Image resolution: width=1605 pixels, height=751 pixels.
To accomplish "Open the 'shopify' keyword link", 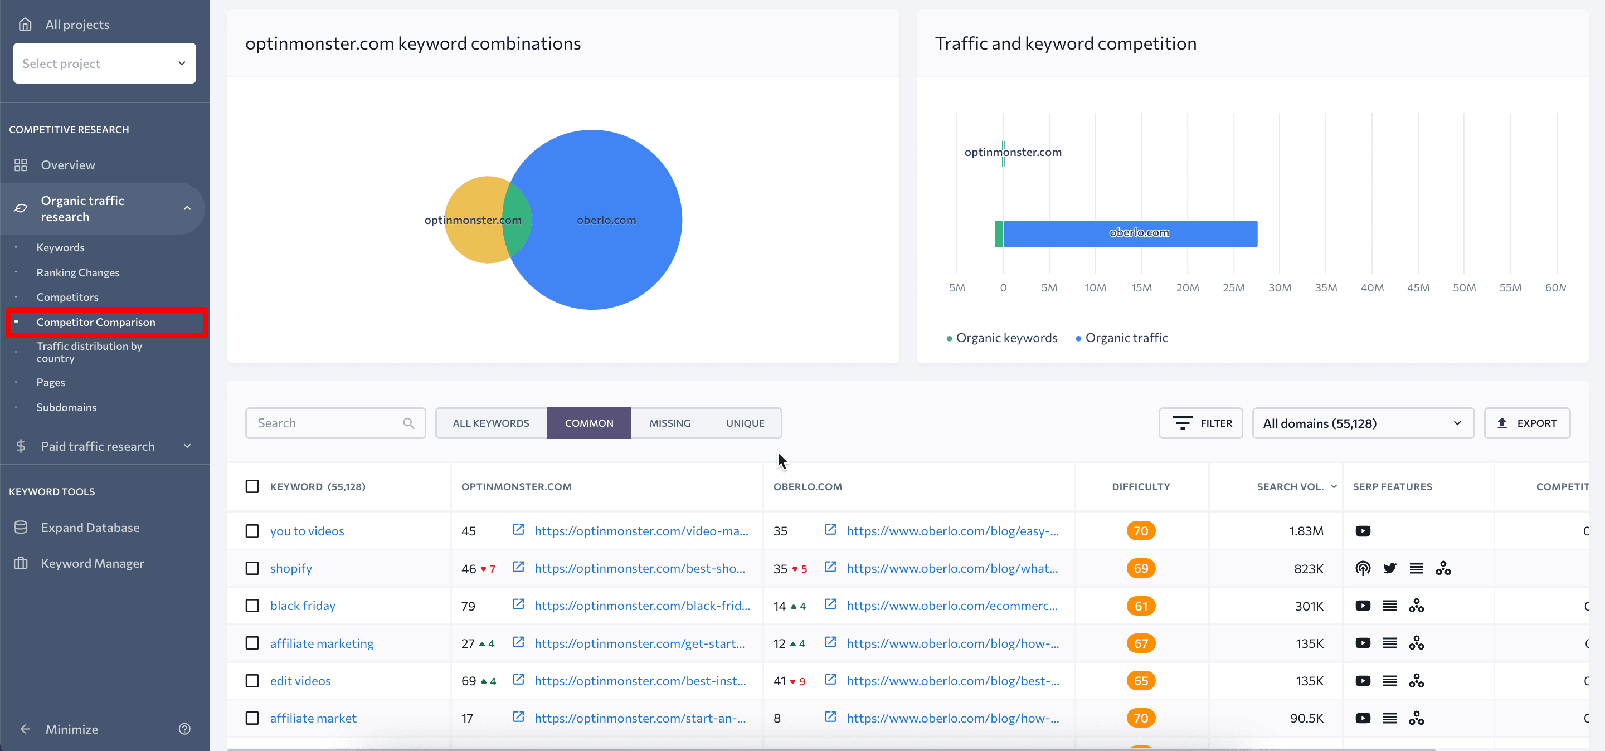I will 291,569.
